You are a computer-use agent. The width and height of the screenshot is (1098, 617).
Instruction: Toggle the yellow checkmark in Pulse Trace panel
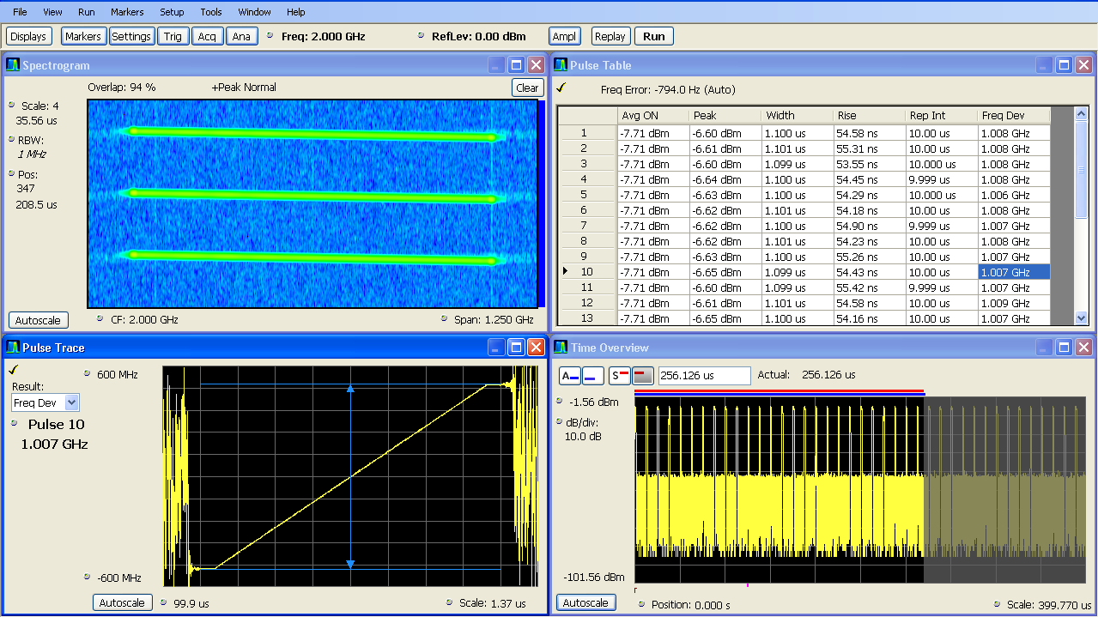pos(13,370)
